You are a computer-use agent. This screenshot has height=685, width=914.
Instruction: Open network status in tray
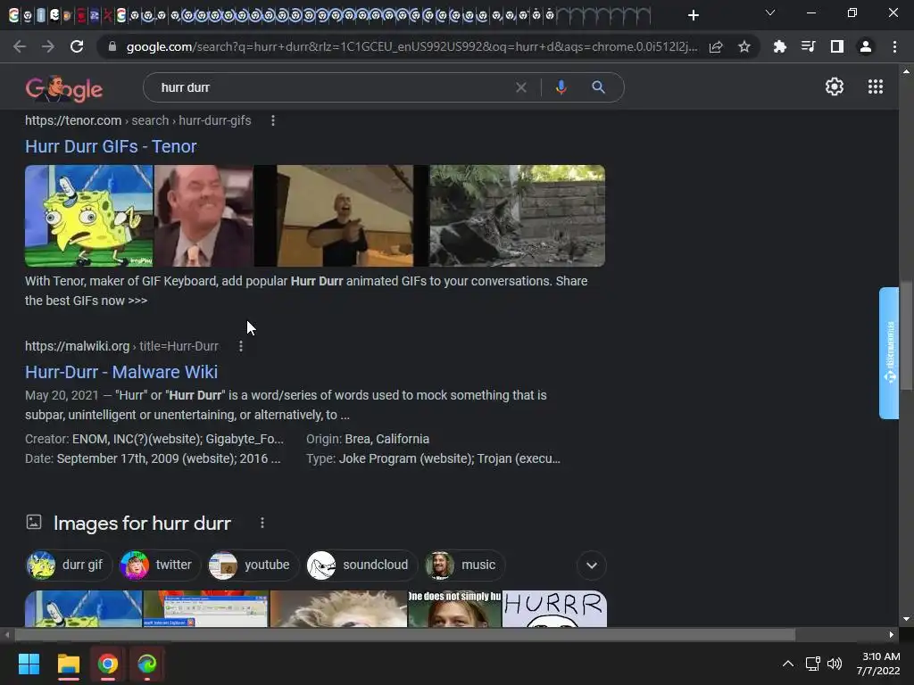tap(812, 664)
